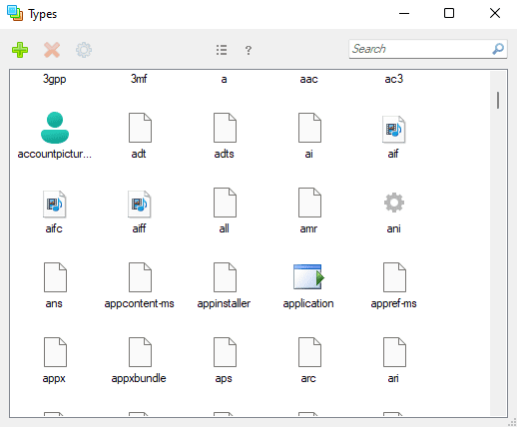The height and width of the screenshot is (427, 517).
Task: Switch view with the list view icon
Action: [222, 50]
